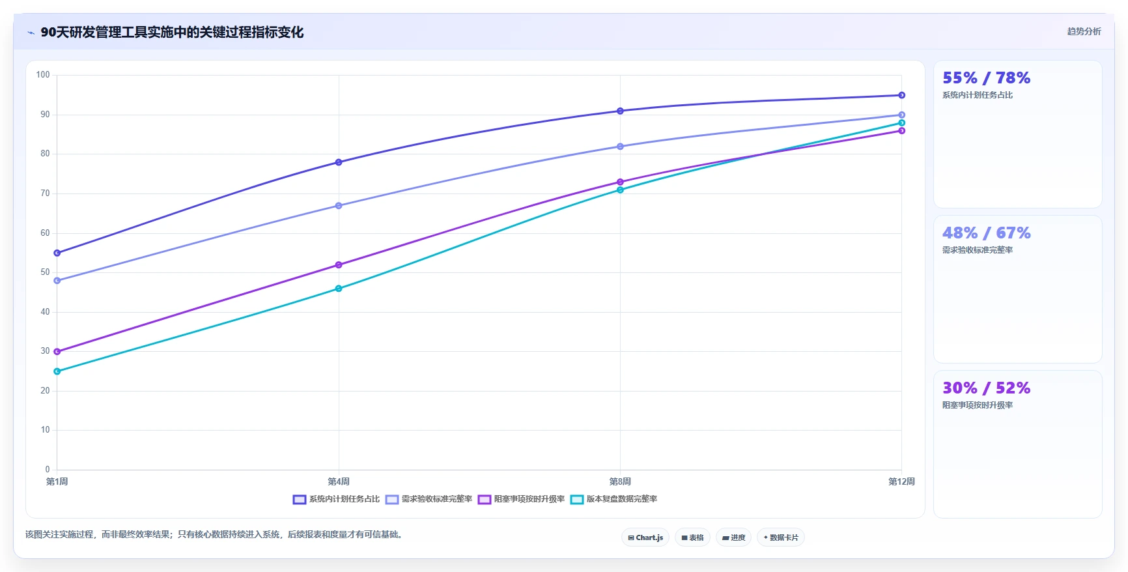Click the 第1周 purple point at 30
The width and height of the screenshot is (1128, 572).
pyautogui.click(x=57, y=352)
